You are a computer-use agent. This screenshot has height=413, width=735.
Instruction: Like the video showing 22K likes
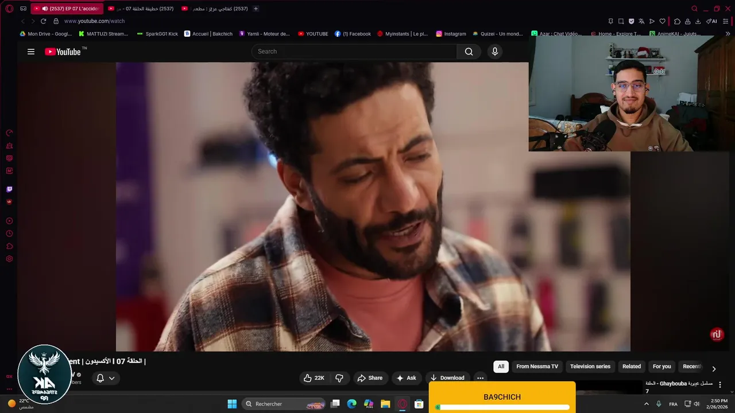(x=315, y=378)
